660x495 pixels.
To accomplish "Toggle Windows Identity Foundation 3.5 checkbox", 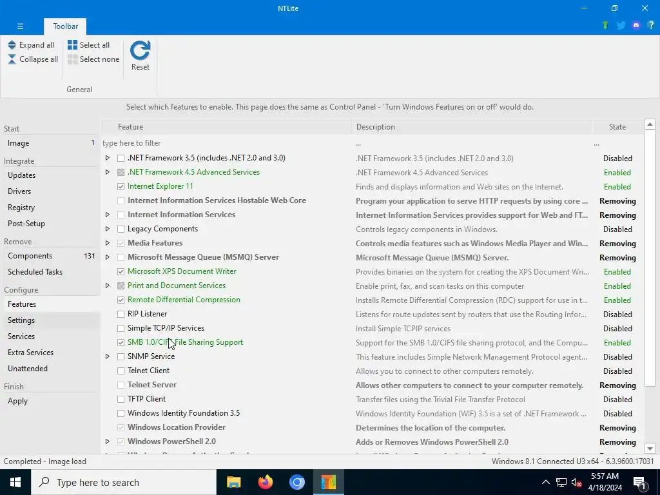I will 121,413.
